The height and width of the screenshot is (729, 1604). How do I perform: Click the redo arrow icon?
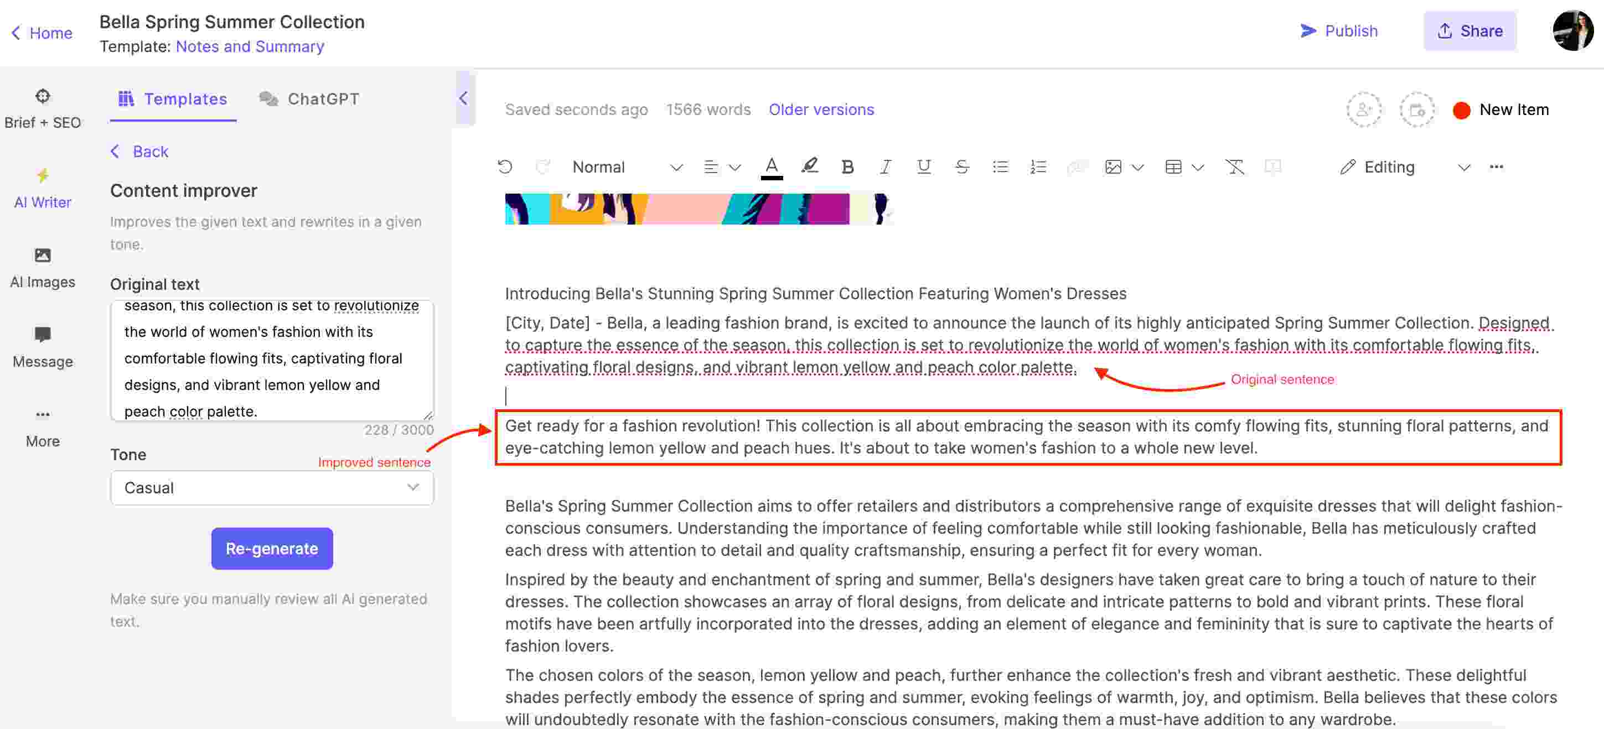coord(542,165)
